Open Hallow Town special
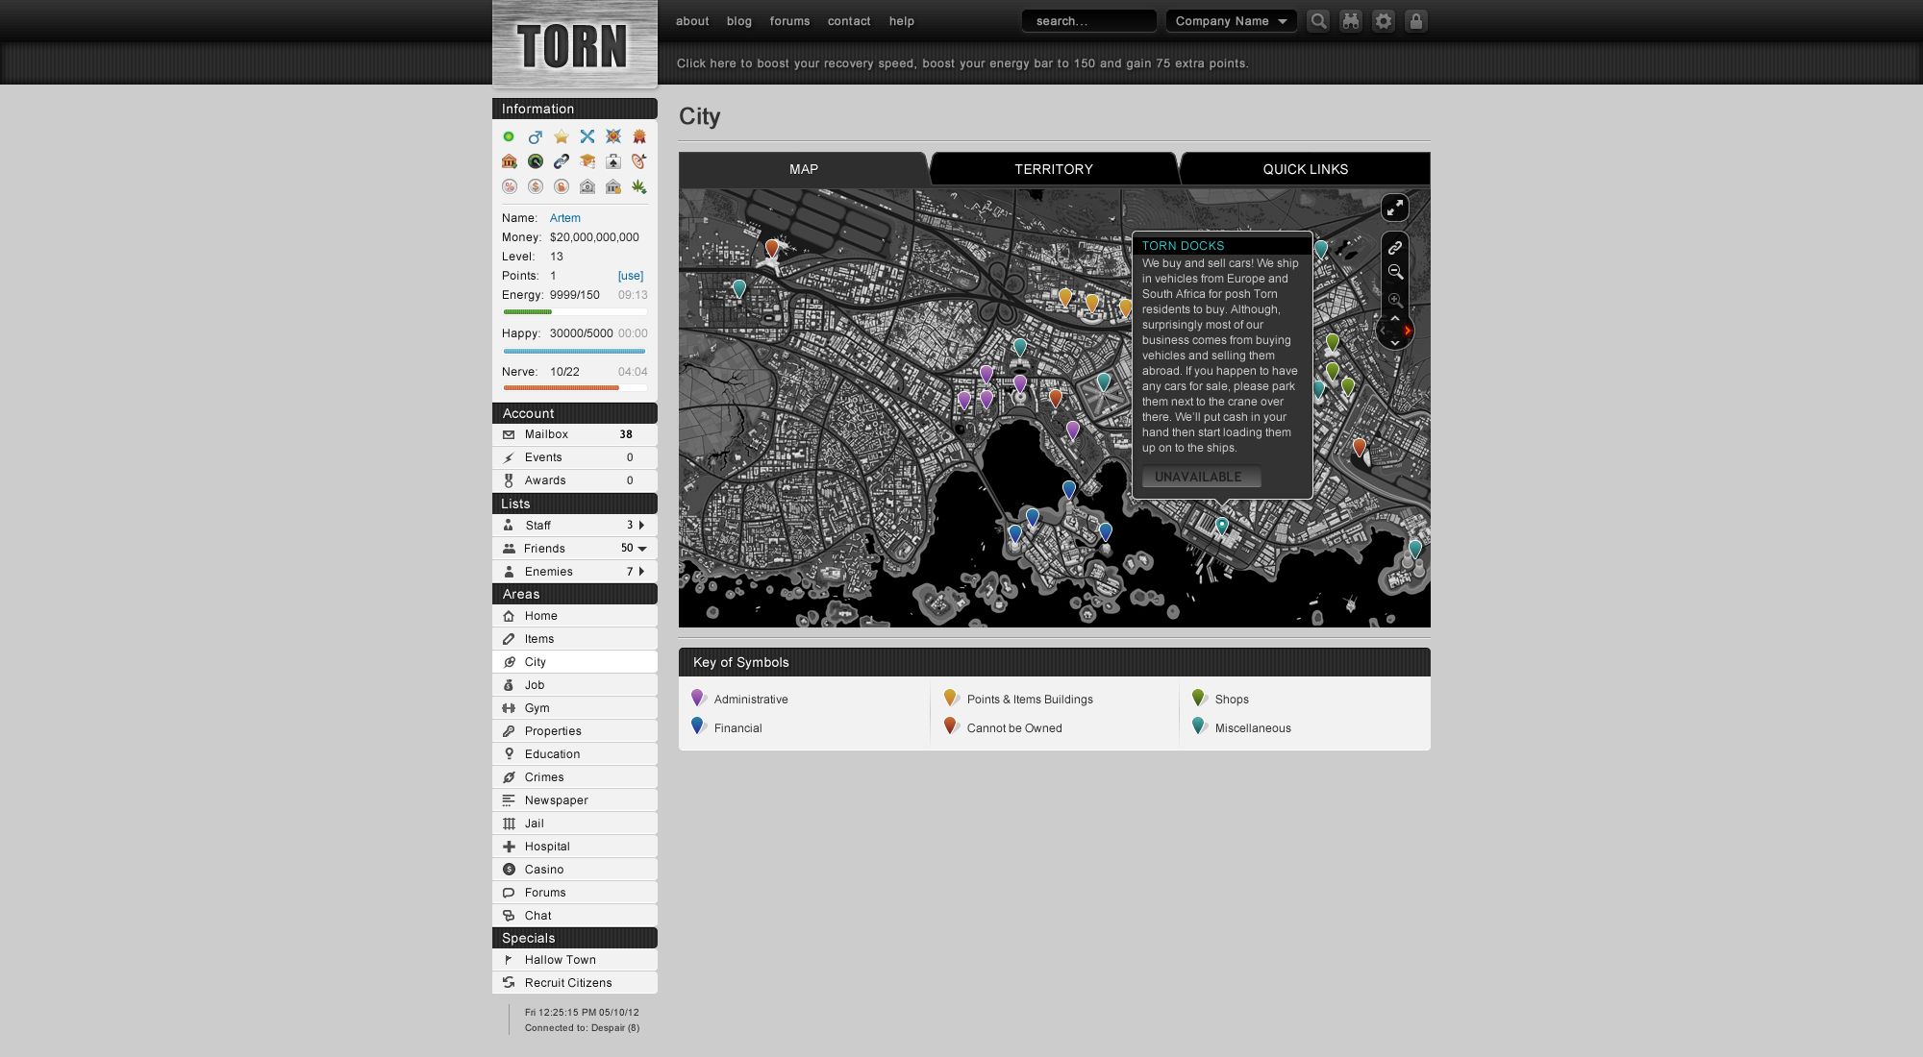This screenshot has width=1923, height=1057. coord(575,960)
